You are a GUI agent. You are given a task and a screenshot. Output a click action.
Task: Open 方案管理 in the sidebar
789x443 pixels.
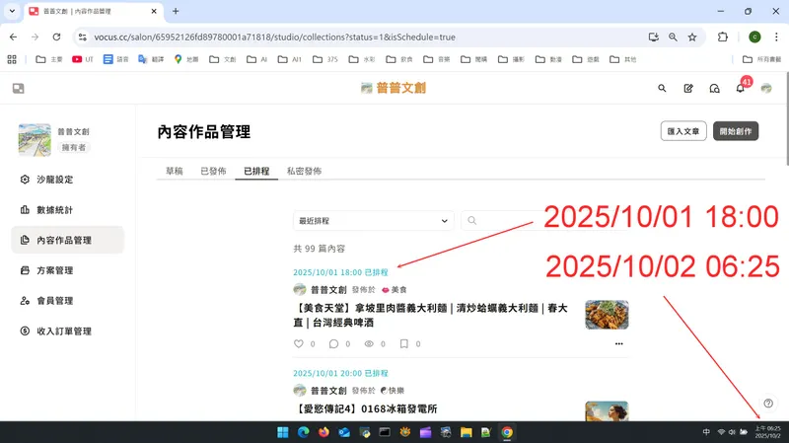67,270
